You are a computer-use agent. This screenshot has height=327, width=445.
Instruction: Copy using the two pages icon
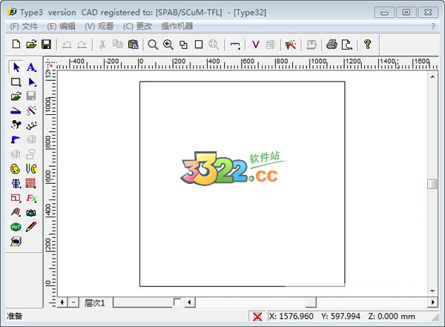[x=117, y=44]
